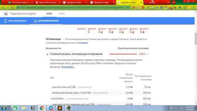
Task: Open the Windows Start button
Action: coord(4,108)
